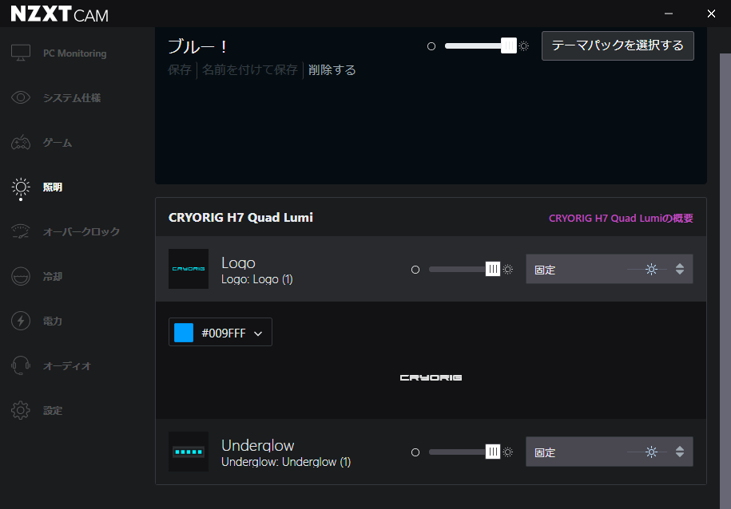Image resolution: width=731 pixels, height=509 pixels.
Task: Click the オーディオ headset icon
Action: pos(21,365)
